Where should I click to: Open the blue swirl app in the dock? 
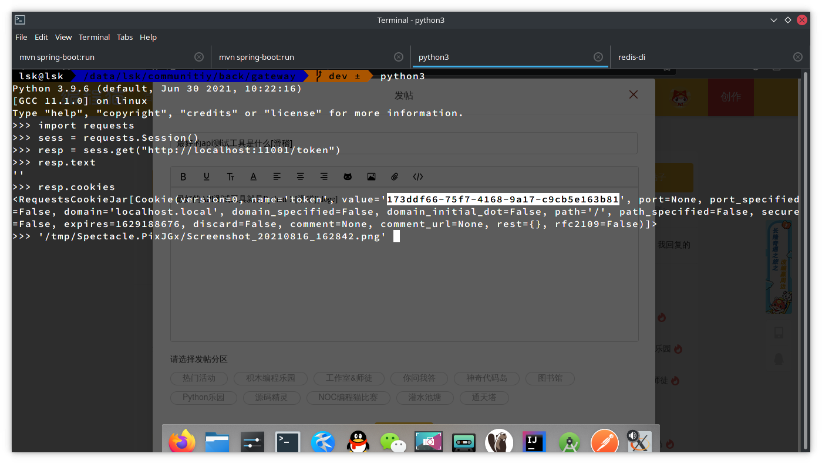coord(323,442)
